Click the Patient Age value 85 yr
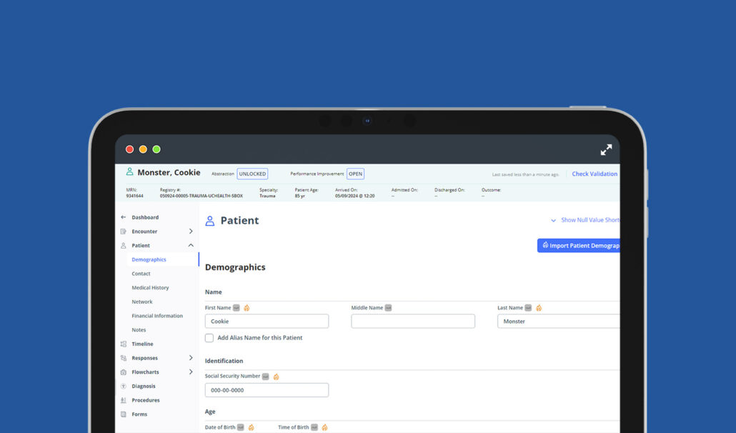Screen dimensions: 736x433 coord(300,196)
